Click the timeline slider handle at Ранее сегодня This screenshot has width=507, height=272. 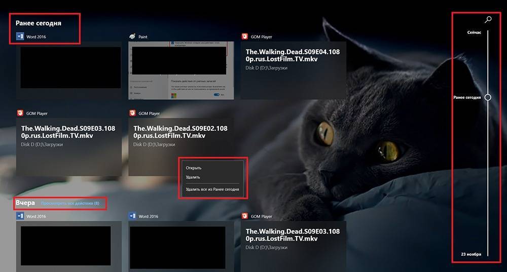488,97
